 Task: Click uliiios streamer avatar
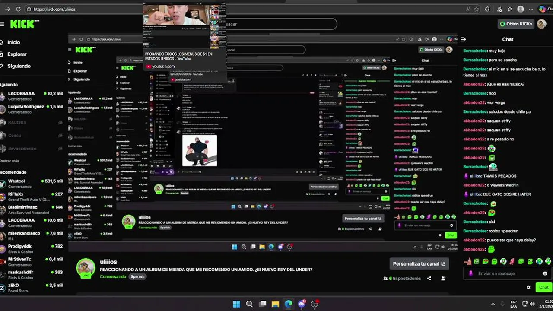tap(86, 268)
